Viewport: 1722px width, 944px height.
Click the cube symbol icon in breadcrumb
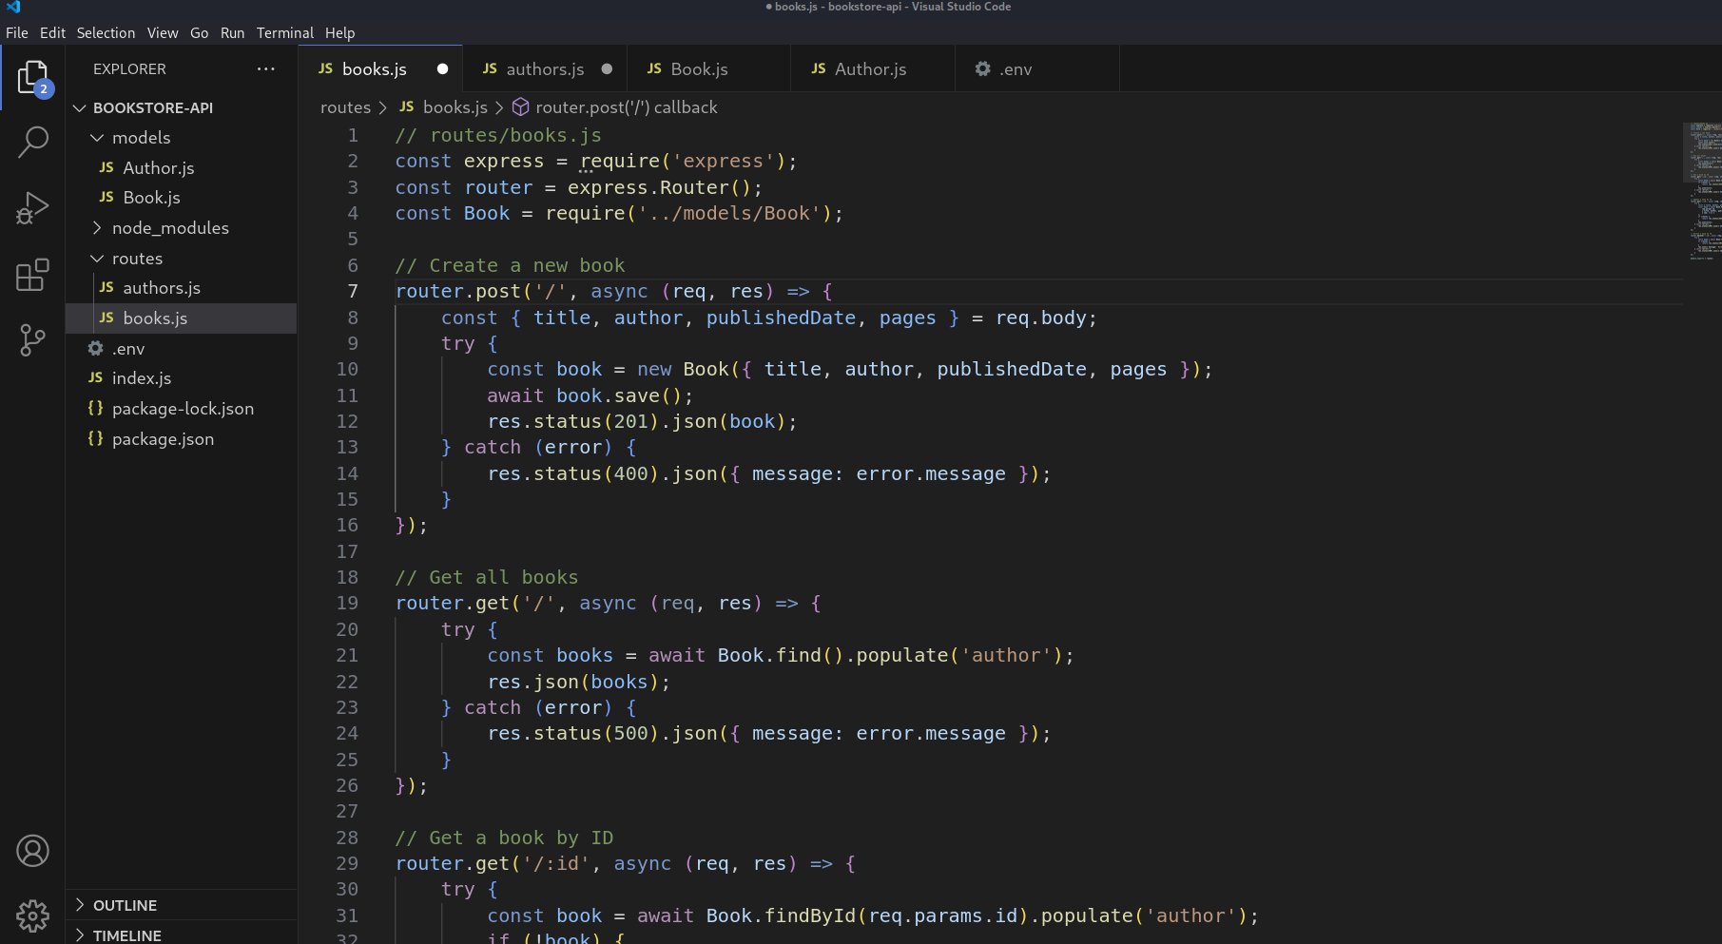[520, 107]
